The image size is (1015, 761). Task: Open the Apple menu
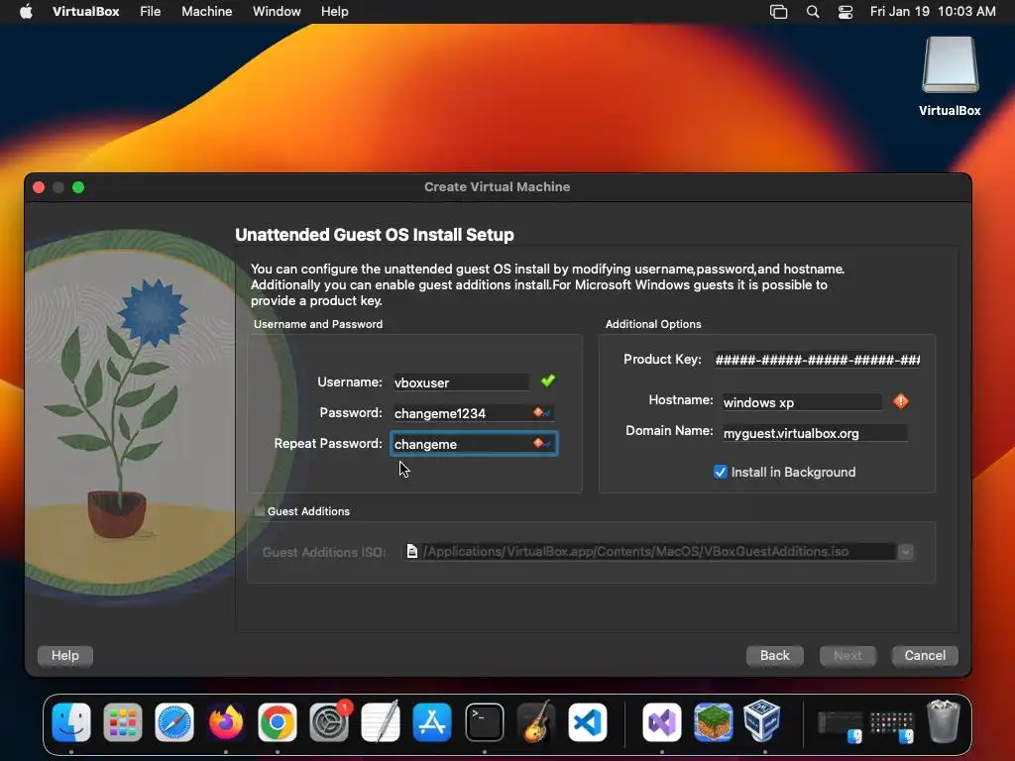click(26, 12)
